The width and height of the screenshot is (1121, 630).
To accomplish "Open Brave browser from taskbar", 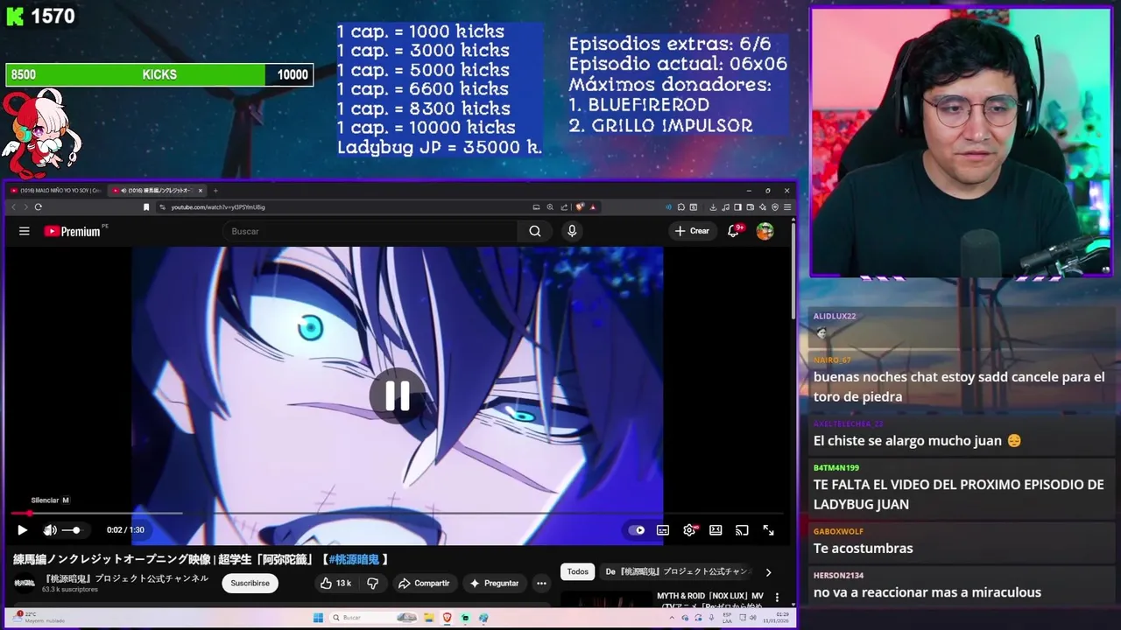I will tap(447, 618).
